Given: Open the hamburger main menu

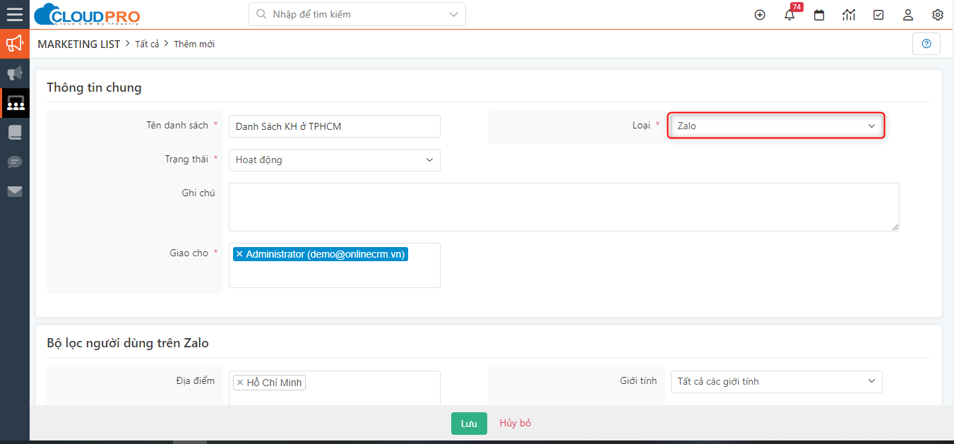Looking at the screenshot, I should coord(15,14).
